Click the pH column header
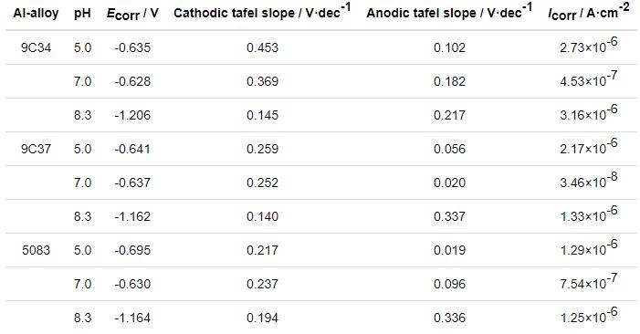Viewport: 640px width, 334px height. (82, 14)
